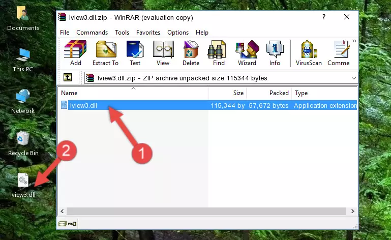Close the WinRAR window
The height and width of the screenshot is (240, 391).
pyautogui.click(x=347, y=17)
